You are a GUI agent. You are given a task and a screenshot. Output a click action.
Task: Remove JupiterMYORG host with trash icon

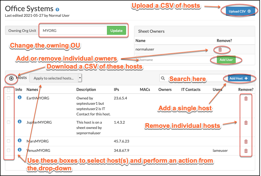[x=246, y=123]
